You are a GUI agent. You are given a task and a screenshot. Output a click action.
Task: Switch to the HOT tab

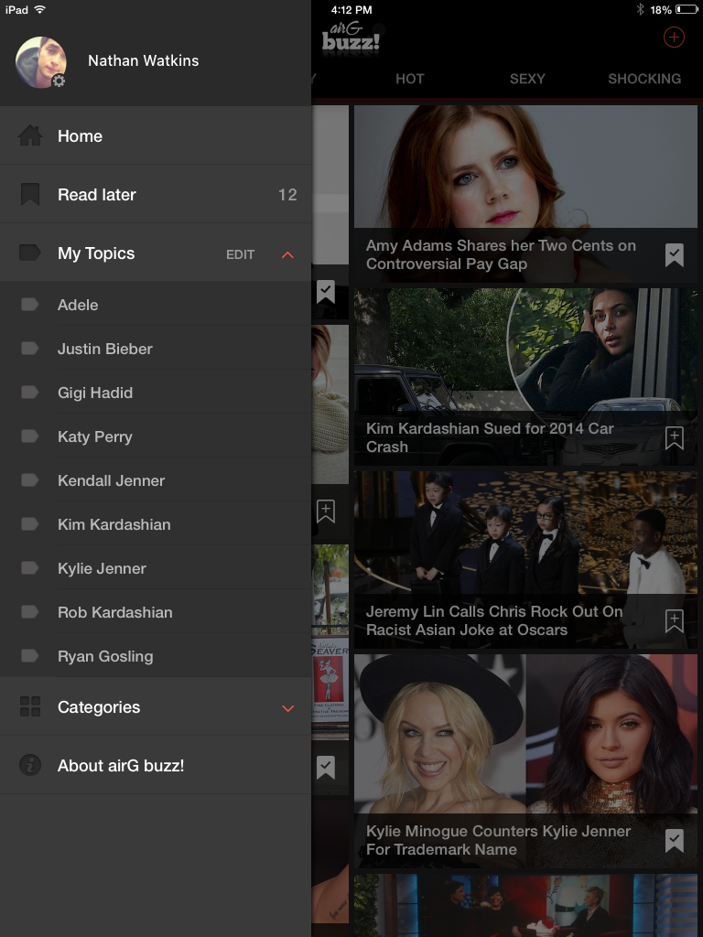409,79
